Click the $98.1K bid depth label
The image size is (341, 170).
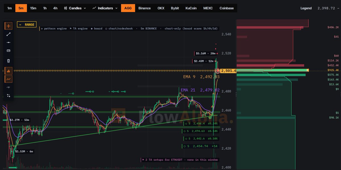coord(334,118)
